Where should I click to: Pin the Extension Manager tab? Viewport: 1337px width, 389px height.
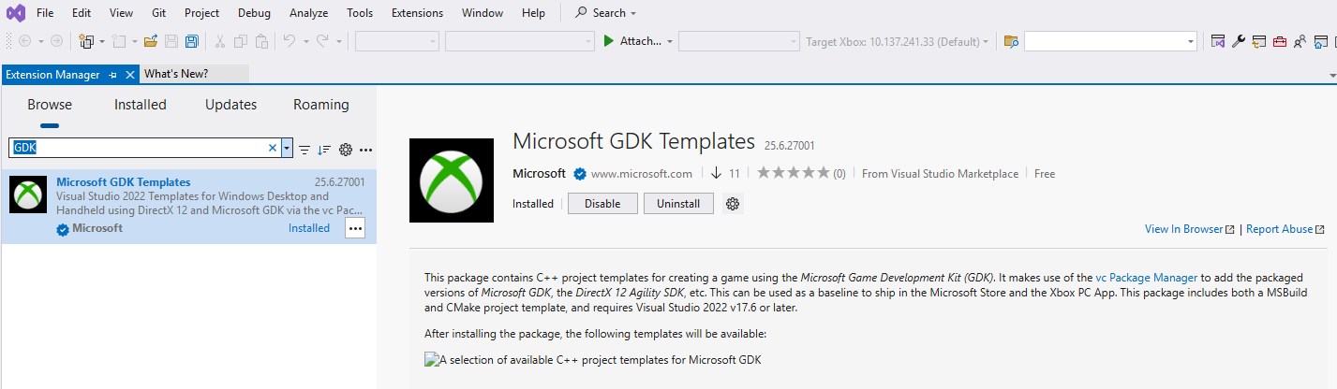pos(112,74)
